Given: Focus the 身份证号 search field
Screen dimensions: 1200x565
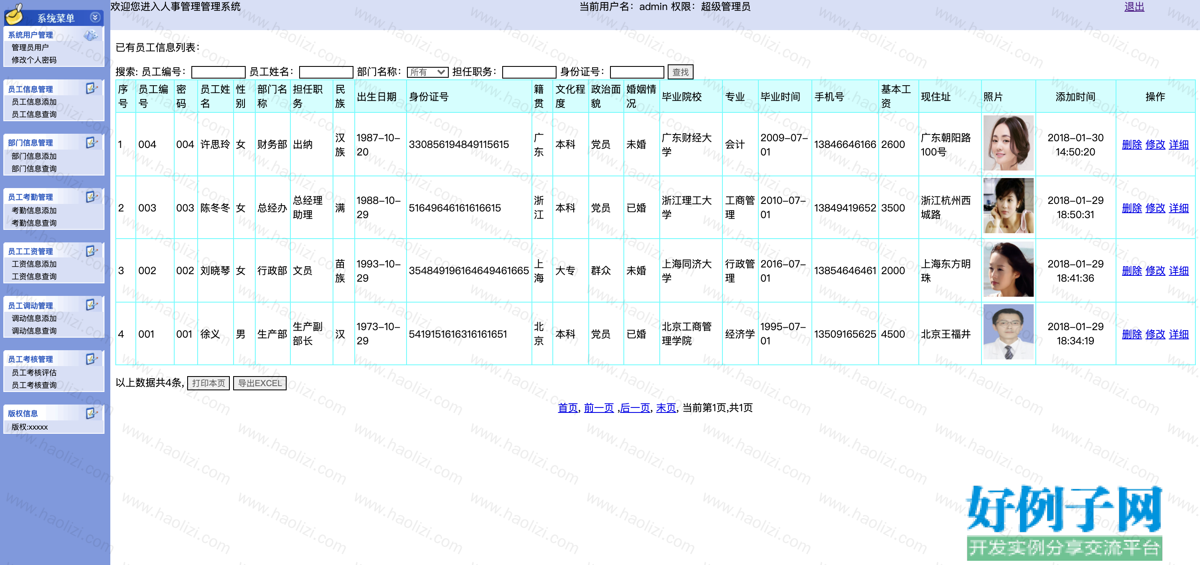Looking at the screenshot, I should tap(636, 72).
